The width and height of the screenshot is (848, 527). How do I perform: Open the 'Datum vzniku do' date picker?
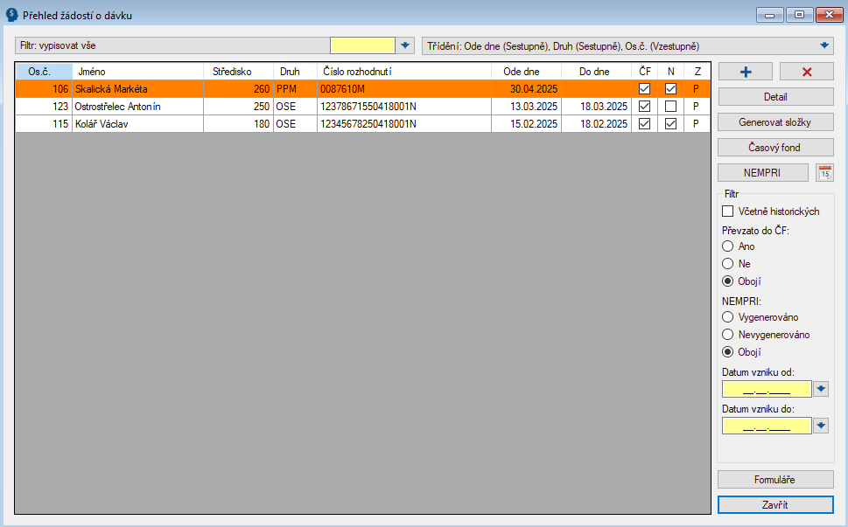[820, 426]
